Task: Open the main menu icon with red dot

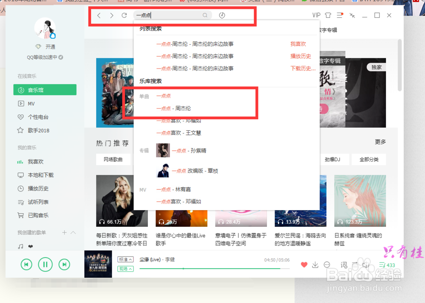Action: [340, 15]
